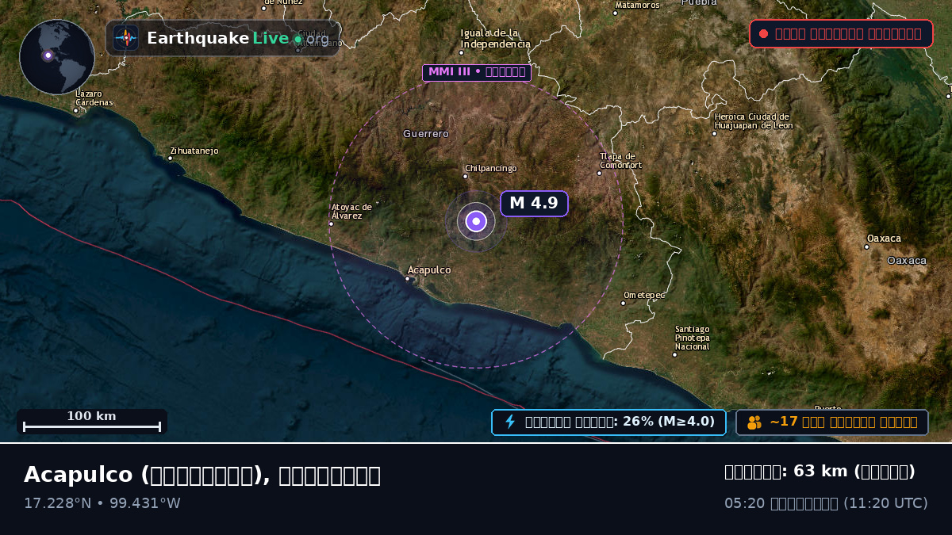Click the ~17 population exposure badge

832,422
